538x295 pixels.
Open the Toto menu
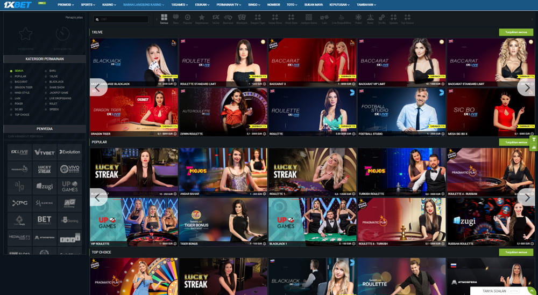pos(292,5)
